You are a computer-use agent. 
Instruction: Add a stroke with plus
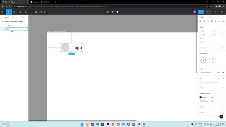click(x=223, y=88)
